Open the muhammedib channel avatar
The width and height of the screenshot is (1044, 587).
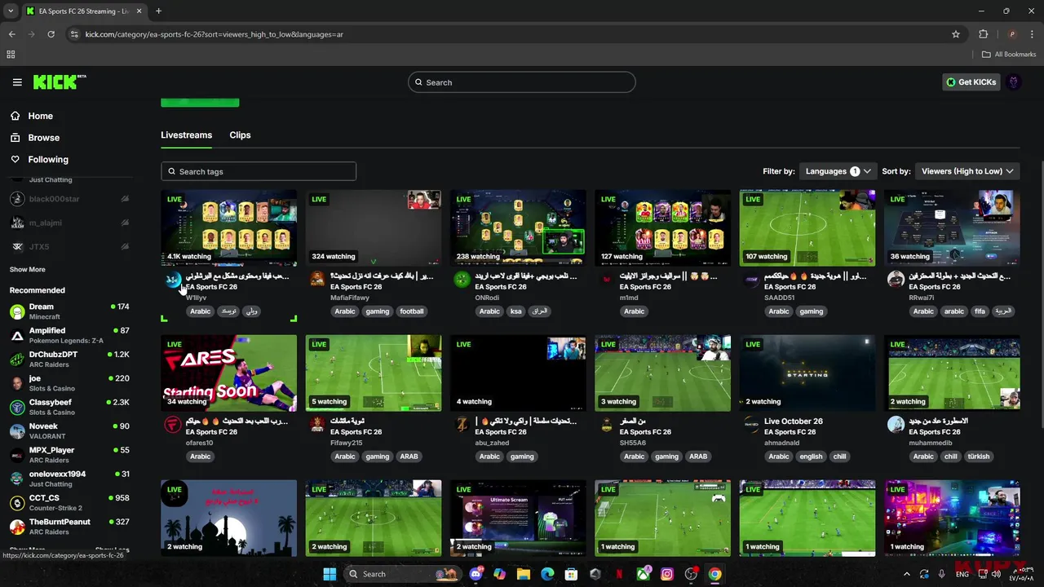896,425
